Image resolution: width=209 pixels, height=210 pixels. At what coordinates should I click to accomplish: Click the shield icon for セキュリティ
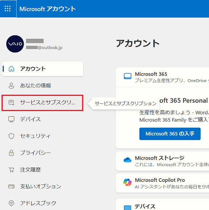point(11,136)
